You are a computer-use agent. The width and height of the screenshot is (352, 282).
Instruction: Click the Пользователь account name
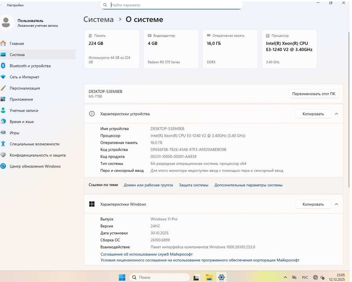(30, 21)
